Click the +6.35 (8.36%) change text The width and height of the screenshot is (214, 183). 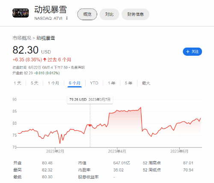click(27, 60)
